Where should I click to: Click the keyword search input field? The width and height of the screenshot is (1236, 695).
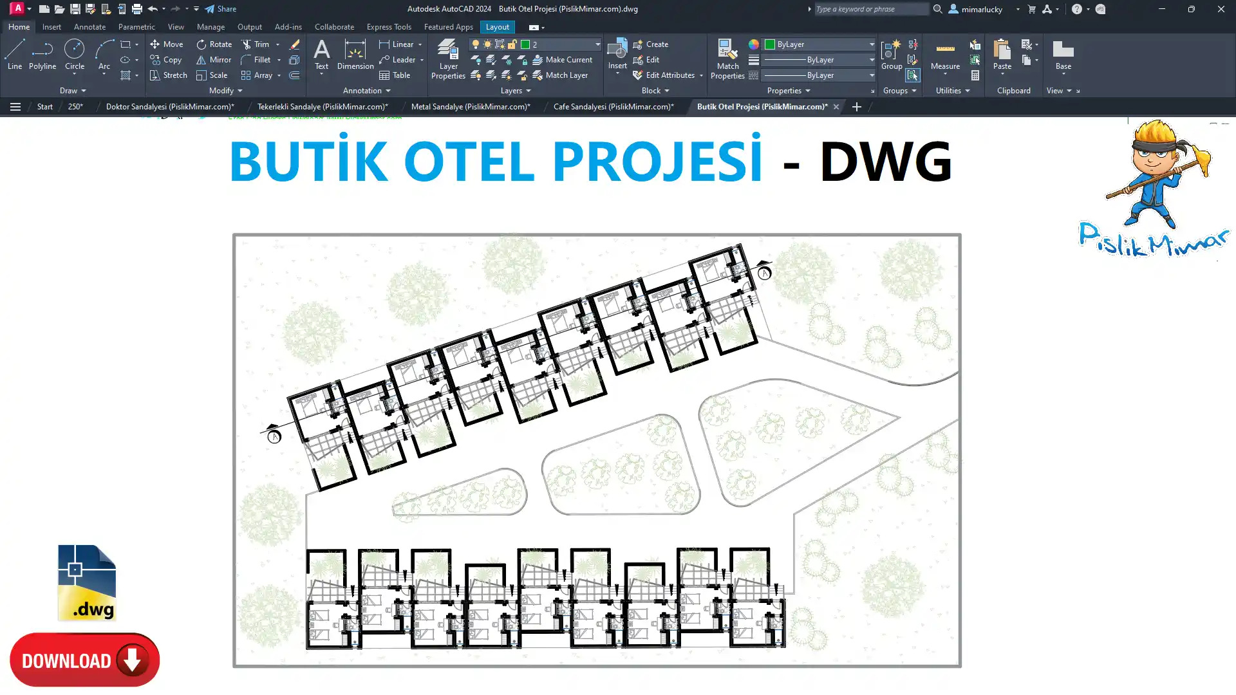(x=869, y=9)
